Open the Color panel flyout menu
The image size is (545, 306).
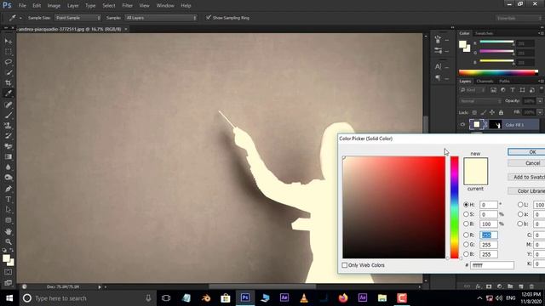(x=541, y=33)
